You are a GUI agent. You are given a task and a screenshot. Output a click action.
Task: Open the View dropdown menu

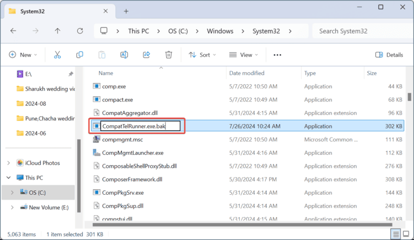tap(244, 55)
